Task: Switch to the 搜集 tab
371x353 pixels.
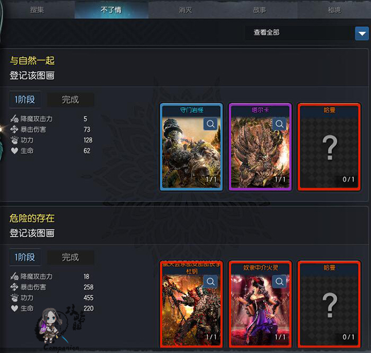Action: click(x=37, y=10)
